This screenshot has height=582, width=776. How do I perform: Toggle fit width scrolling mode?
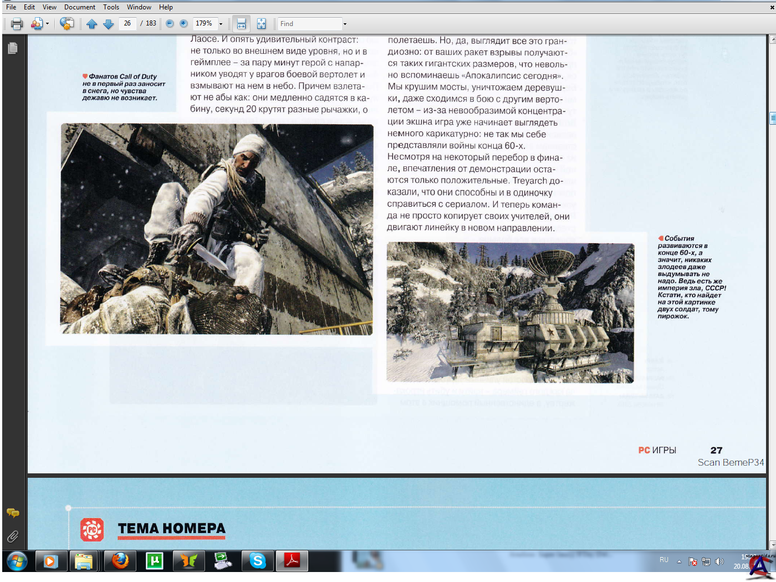(x=241, y=24)
